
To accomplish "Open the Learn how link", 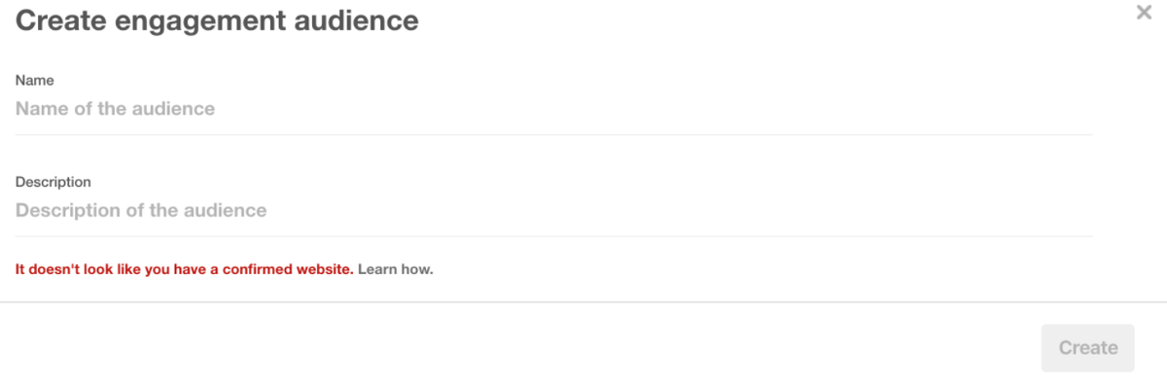I will (x=395, y=269).
